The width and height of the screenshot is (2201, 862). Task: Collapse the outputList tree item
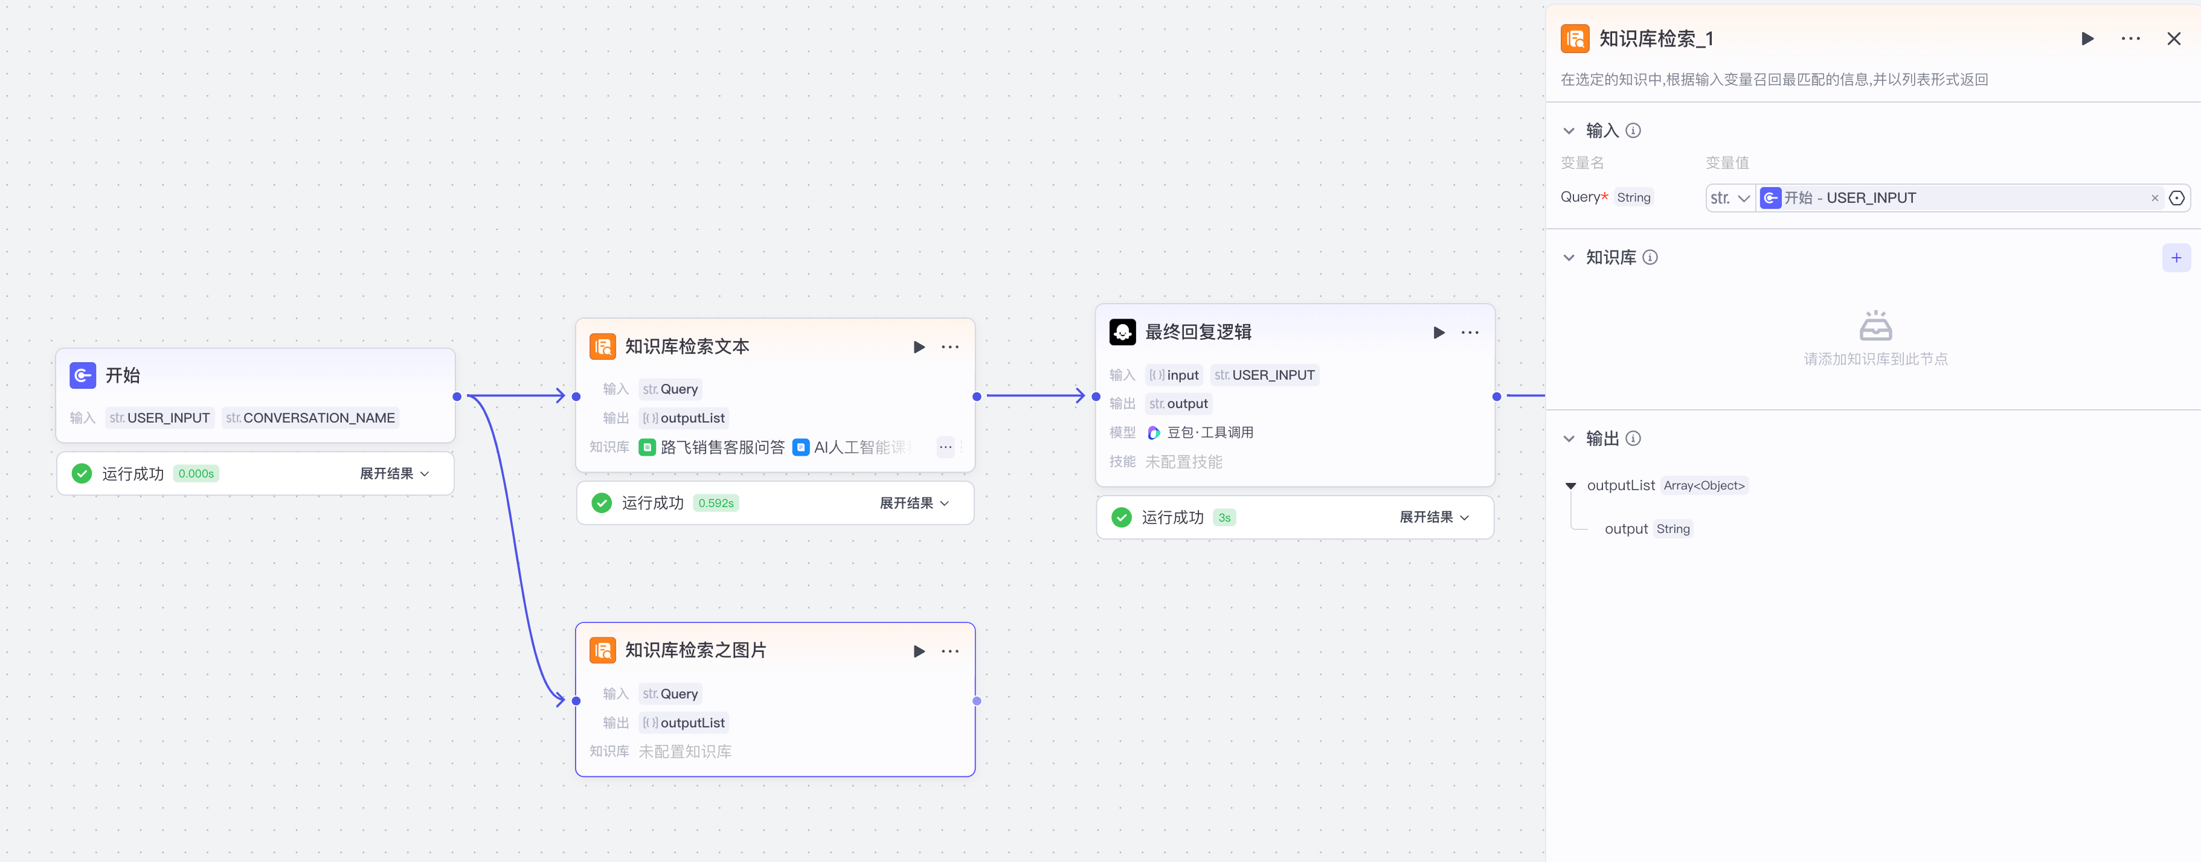[x=1570, y=485]
